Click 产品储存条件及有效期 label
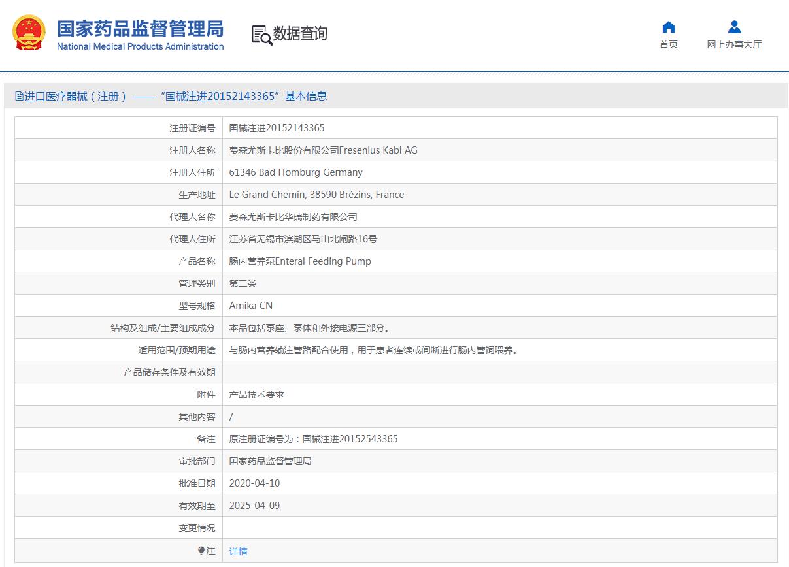 pos(169,372)
